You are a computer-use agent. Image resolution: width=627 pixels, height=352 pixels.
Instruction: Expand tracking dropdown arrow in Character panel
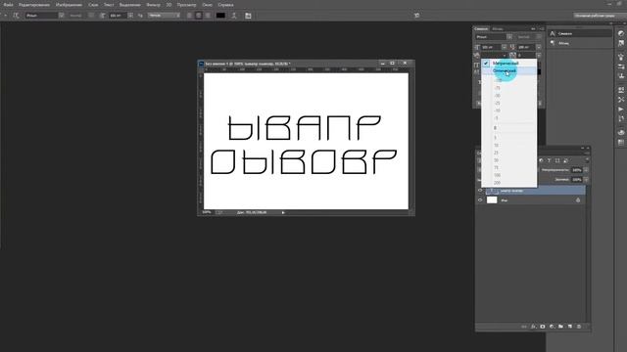(539, 56)
